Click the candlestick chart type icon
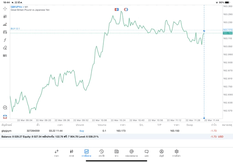This screenshot has height=163, width=233. click(x=5, y=16)
